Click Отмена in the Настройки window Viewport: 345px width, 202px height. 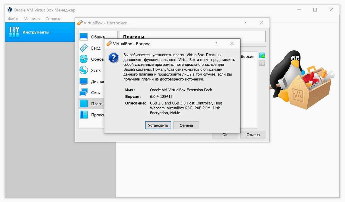(x=253, y=135)
